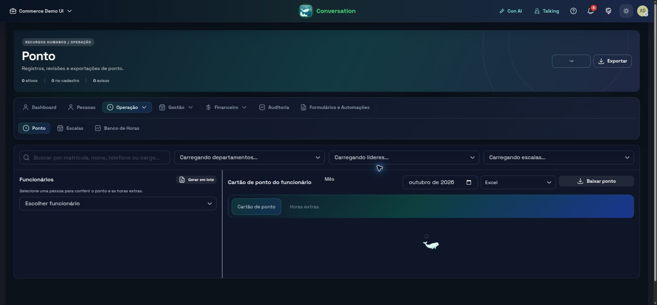Image resolution: width=657 pixels, height=305 pixels.
Task: Click the '0 no cadastro' counter text
Action: click(x=65, y=81)
